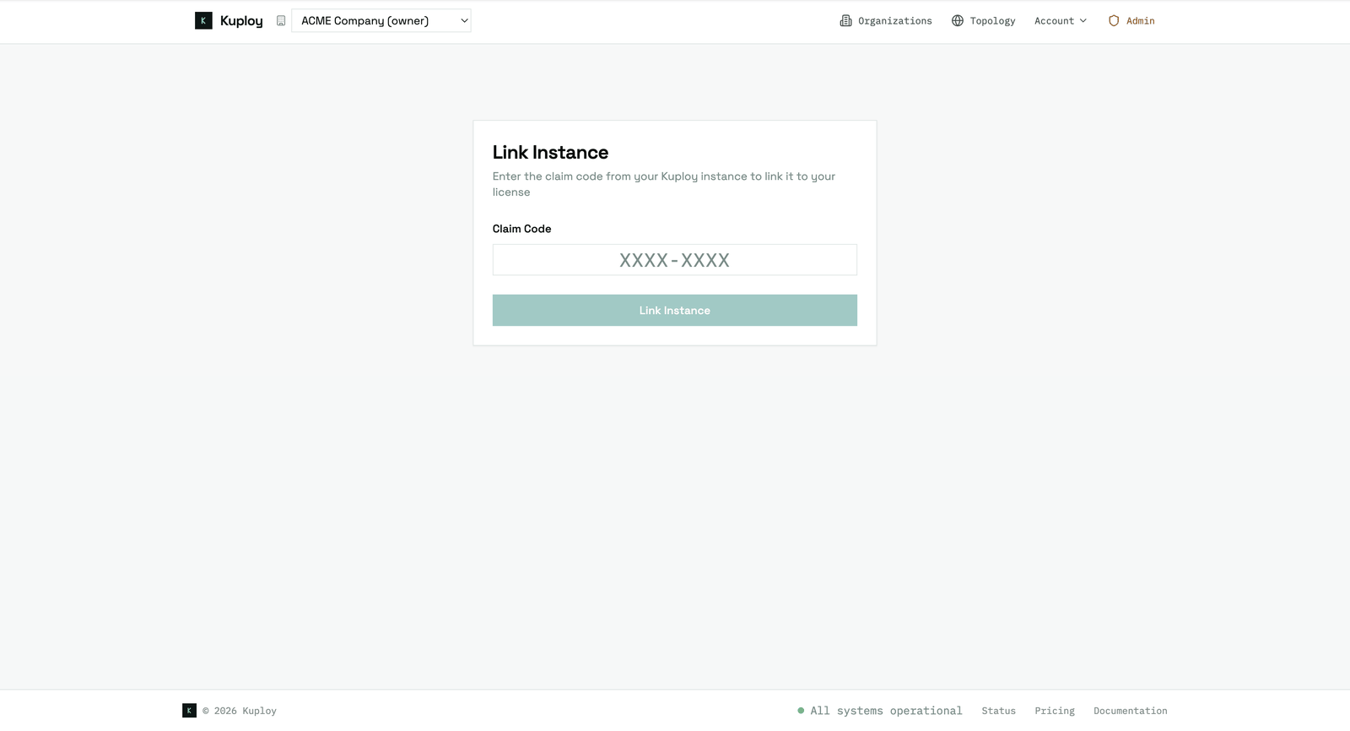
Task: Open the Documentation link in footer
Action: tap(1131, 711)
